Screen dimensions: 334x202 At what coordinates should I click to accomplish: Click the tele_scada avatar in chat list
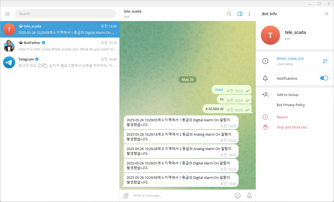click(9, 29)
